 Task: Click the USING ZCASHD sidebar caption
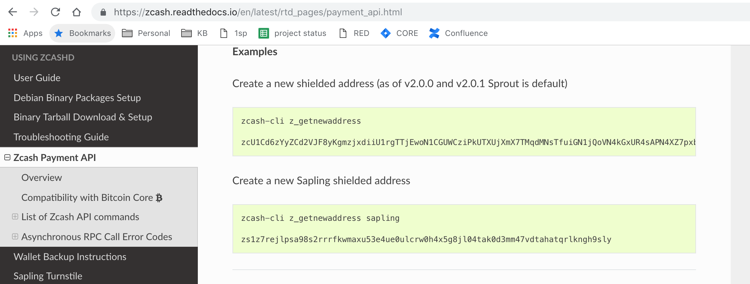tap(43, 57)
